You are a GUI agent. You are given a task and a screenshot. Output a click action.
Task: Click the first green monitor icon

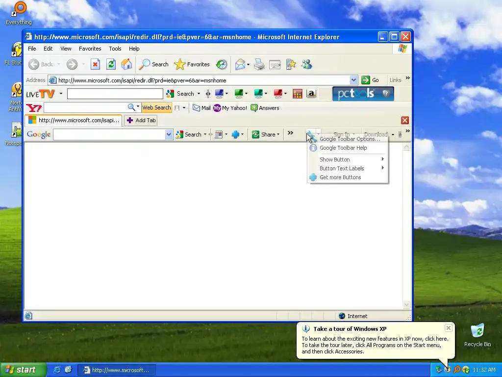[239, 94]
